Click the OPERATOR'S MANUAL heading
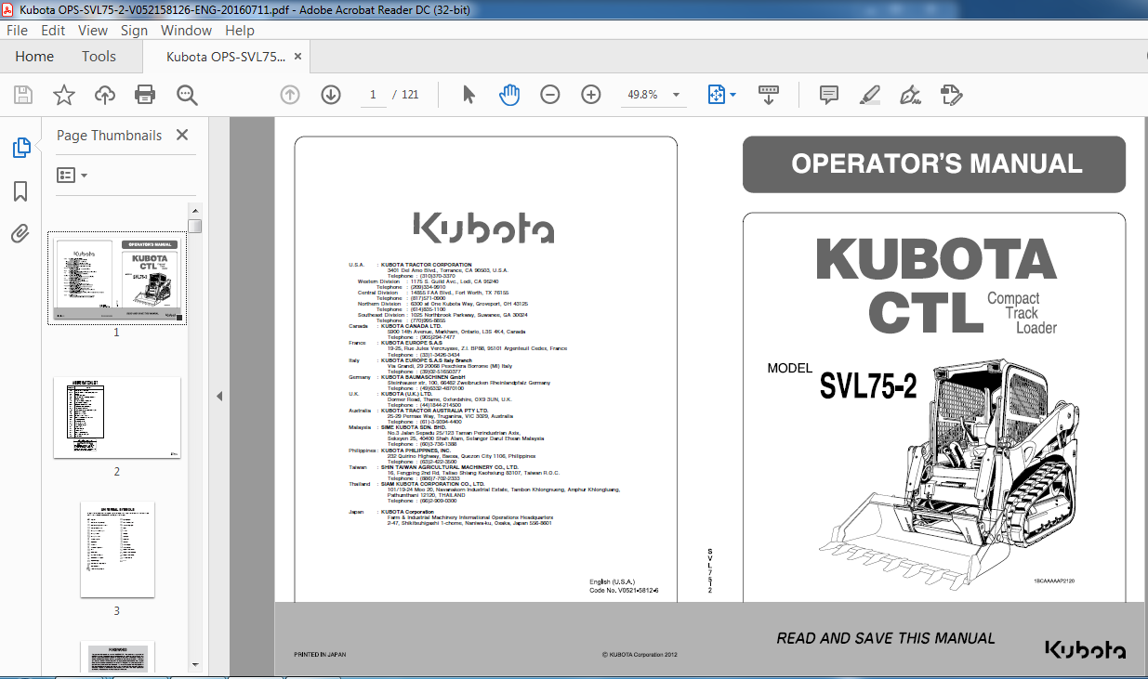Viewport: 1148px width, 679px height. [936, 164]
